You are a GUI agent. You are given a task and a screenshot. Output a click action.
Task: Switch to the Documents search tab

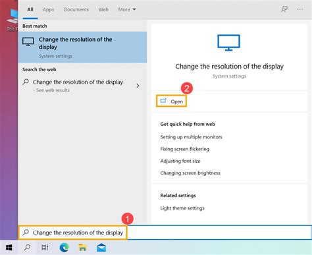click(76, 9)
